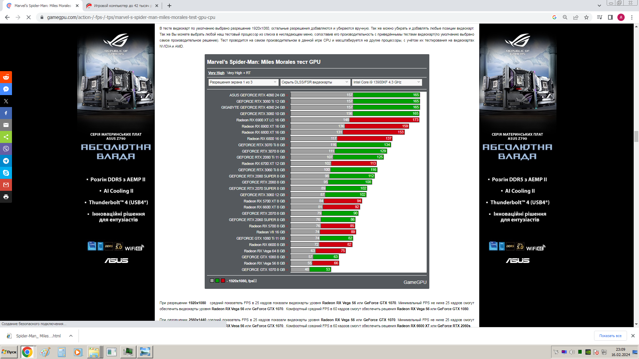
Task: Share page via Messenger icon
Action: [6, 89]
